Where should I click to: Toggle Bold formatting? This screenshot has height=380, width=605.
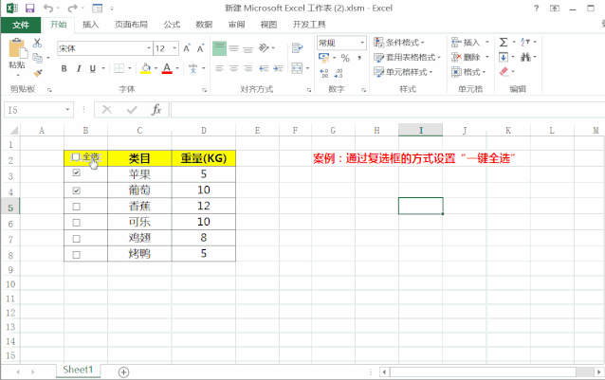point(64,68)
